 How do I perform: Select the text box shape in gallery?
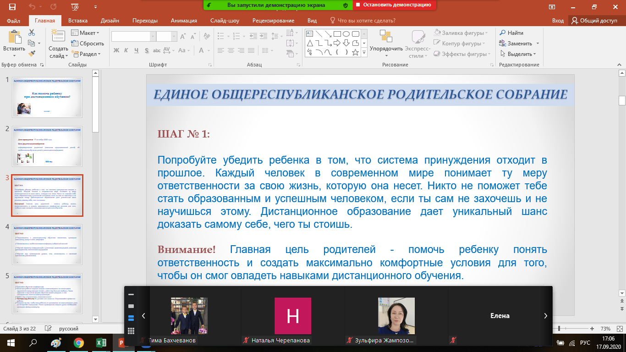tap(309, 33)
